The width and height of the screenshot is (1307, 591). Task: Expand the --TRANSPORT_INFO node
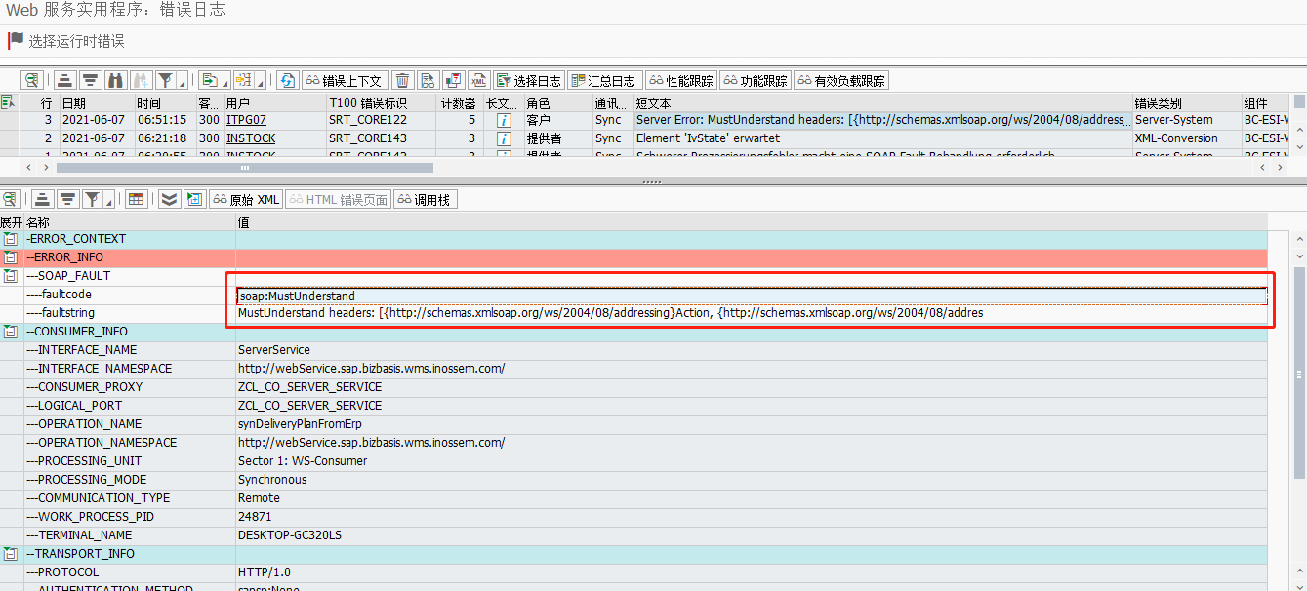(10, 553)
